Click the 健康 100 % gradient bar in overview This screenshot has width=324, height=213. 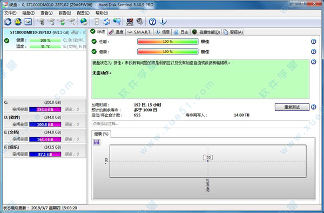pos(167,51)
